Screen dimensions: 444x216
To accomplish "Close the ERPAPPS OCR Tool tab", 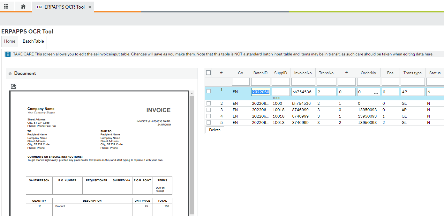I will coord(89,6).
